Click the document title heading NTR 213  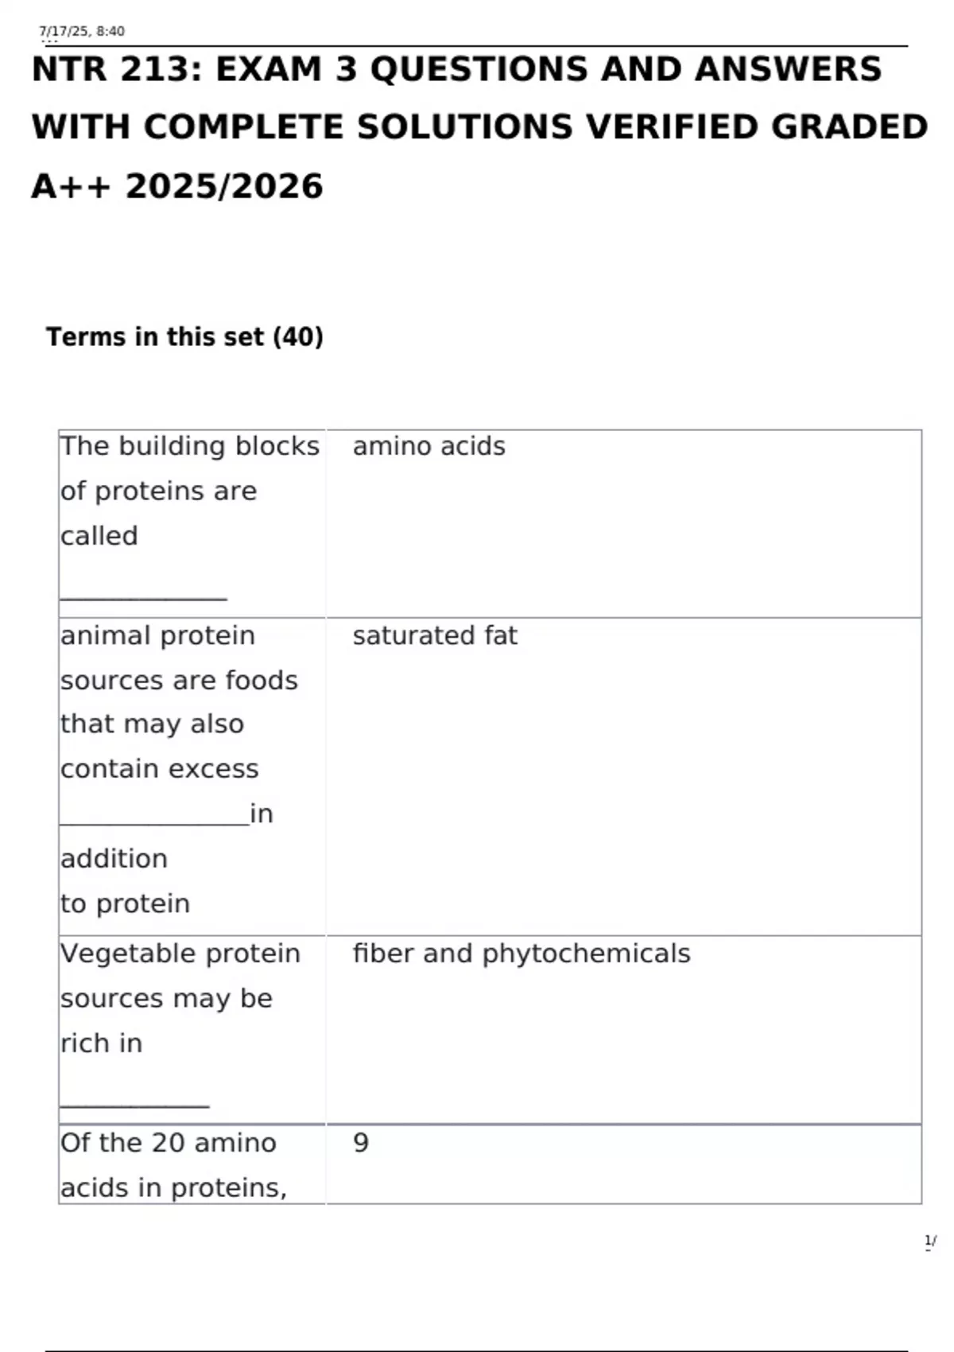(479, 127)
